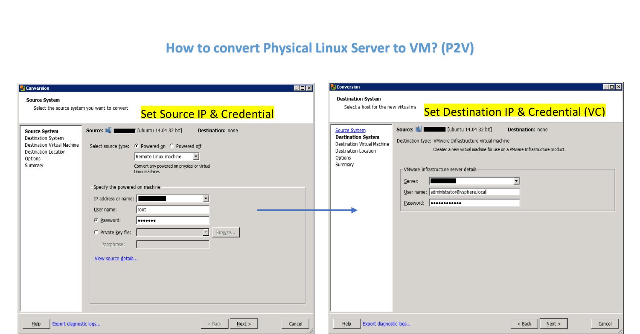Click the source computer icon in left window
The image size is (640, 334).
[108, 131]
